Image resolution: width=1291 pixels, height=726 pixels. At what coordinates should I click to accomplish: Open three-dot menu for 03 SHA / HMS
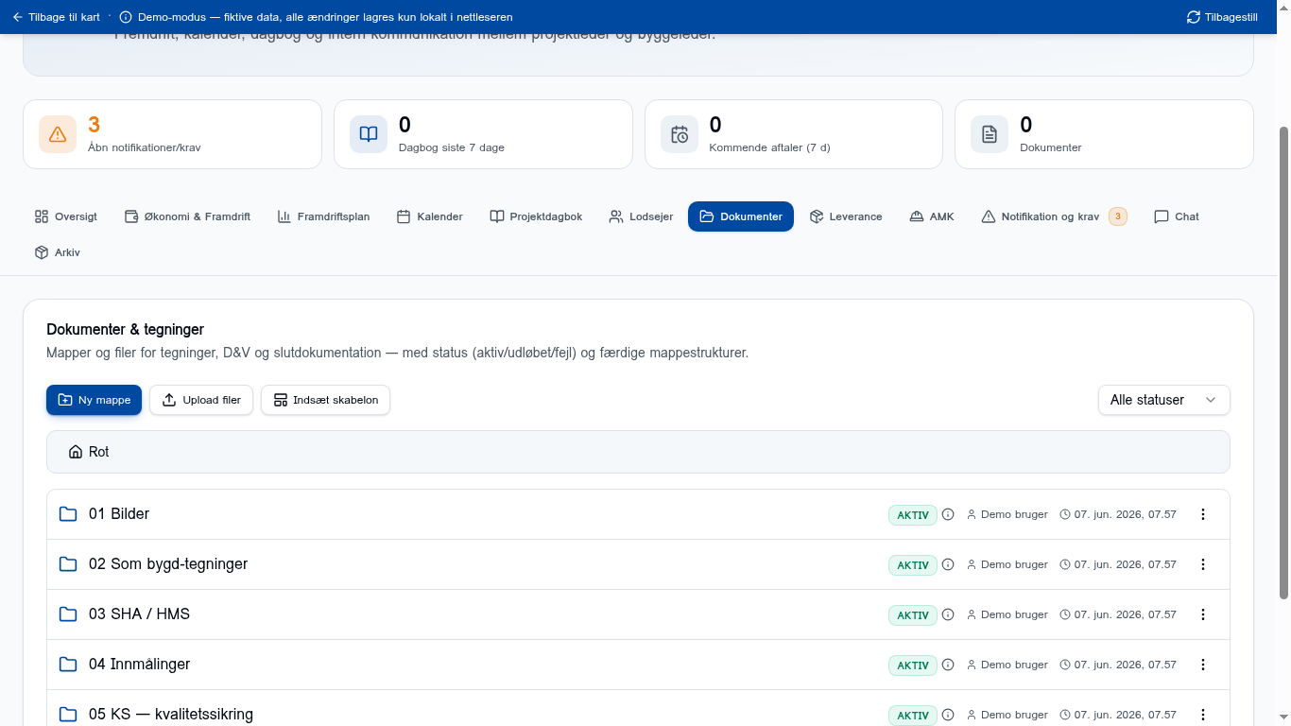pos(1203,614)
